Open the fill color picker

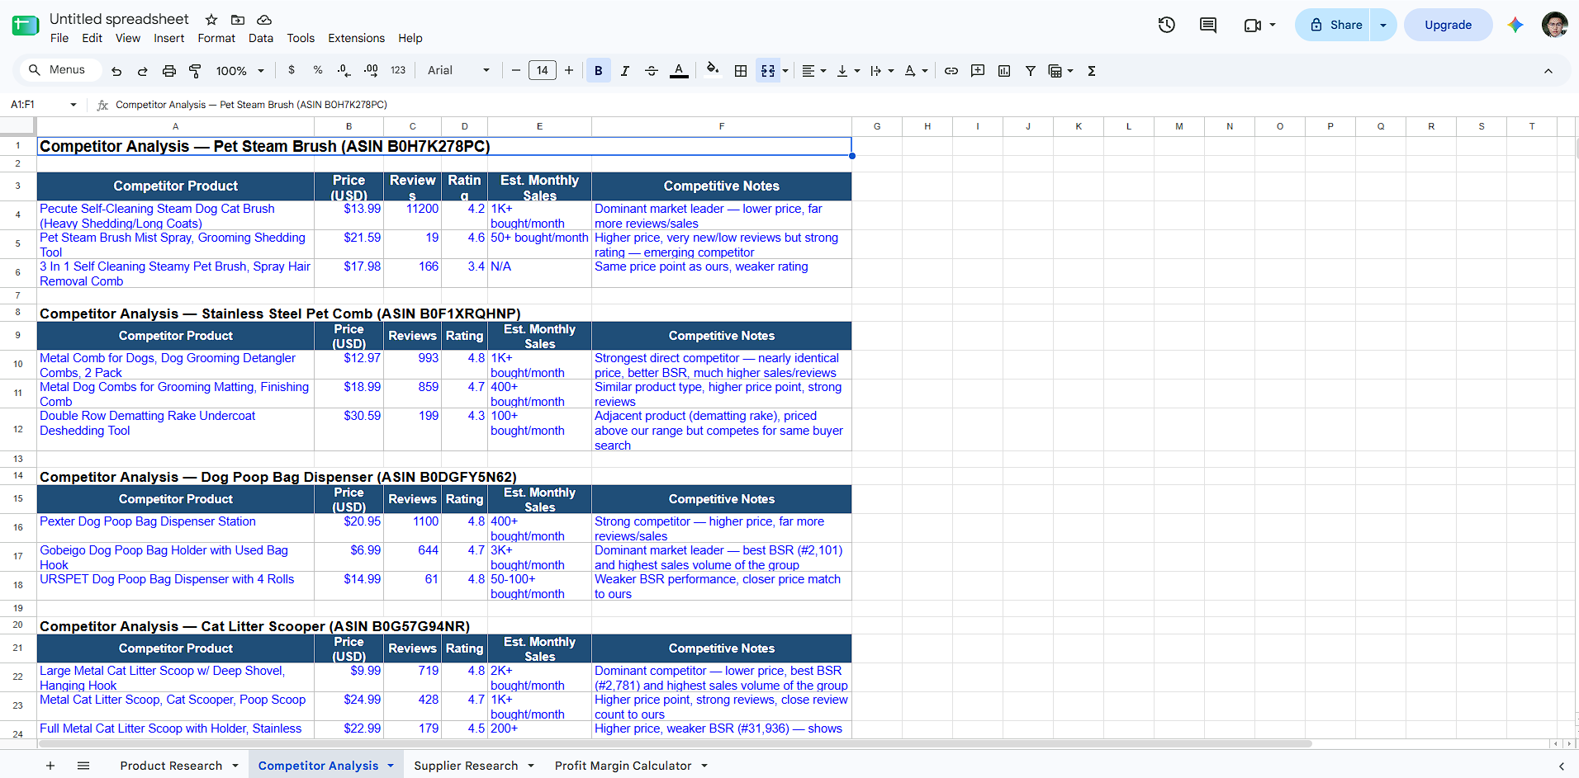coord(713,71)
